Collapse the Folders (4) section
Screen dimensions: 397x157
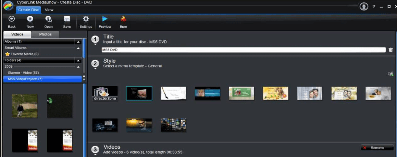coord(78,61)
